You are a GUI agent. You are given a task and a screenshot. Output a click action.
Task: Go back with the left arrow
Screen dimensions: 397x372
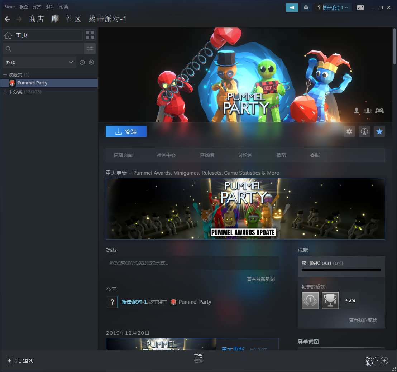pyautogui.click(x=7, y=19)
